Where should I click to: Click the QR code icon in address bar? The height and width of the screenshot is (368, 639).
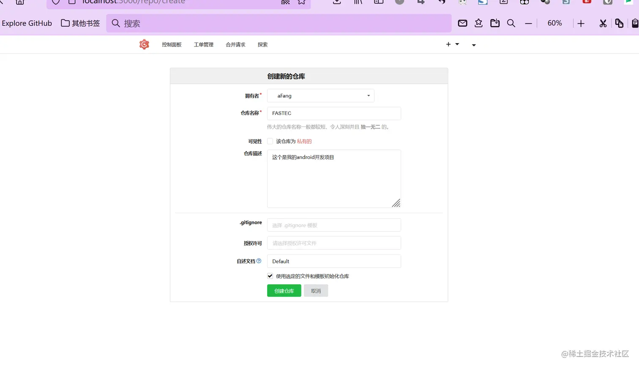[x=285, y=2]
